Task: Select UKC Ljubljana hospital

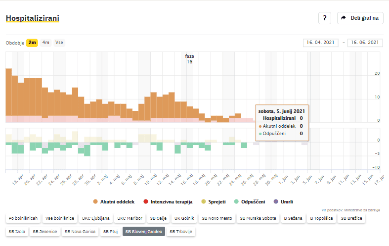Action: (95, 218)
